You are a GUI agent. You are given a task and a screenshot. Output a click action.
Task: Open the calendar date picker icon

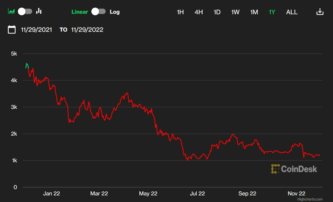(12, 30)
